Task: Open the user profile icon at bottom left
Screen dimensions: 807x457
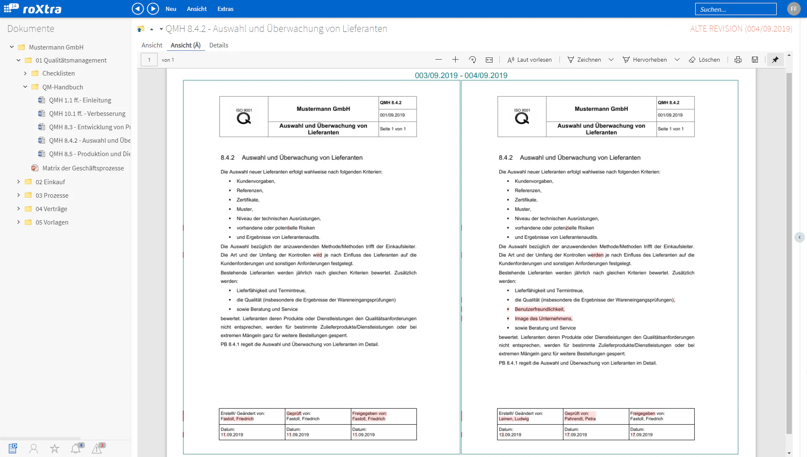Action: coord(33,448)
